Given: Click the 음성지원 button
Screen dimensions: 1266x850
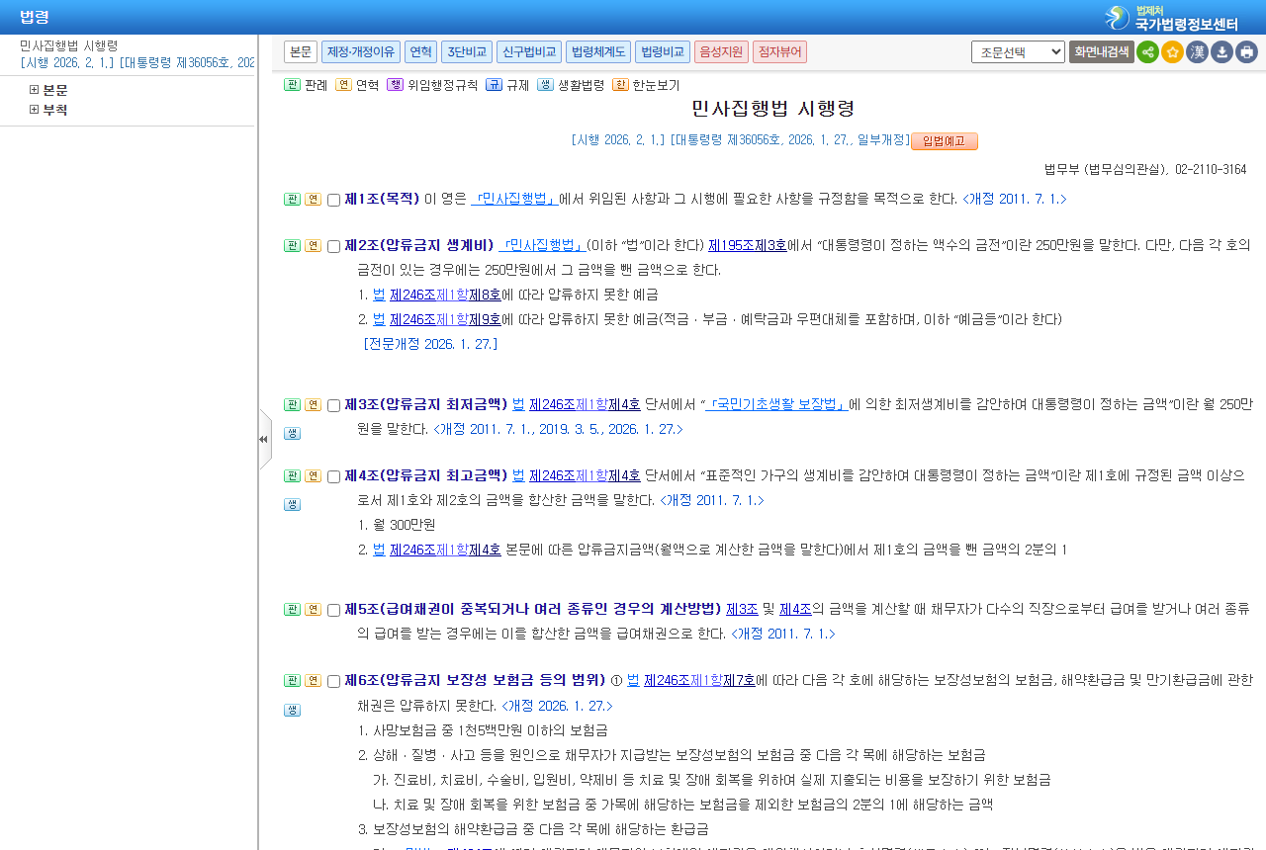Looking at the screenshot, I should [721, 51].
